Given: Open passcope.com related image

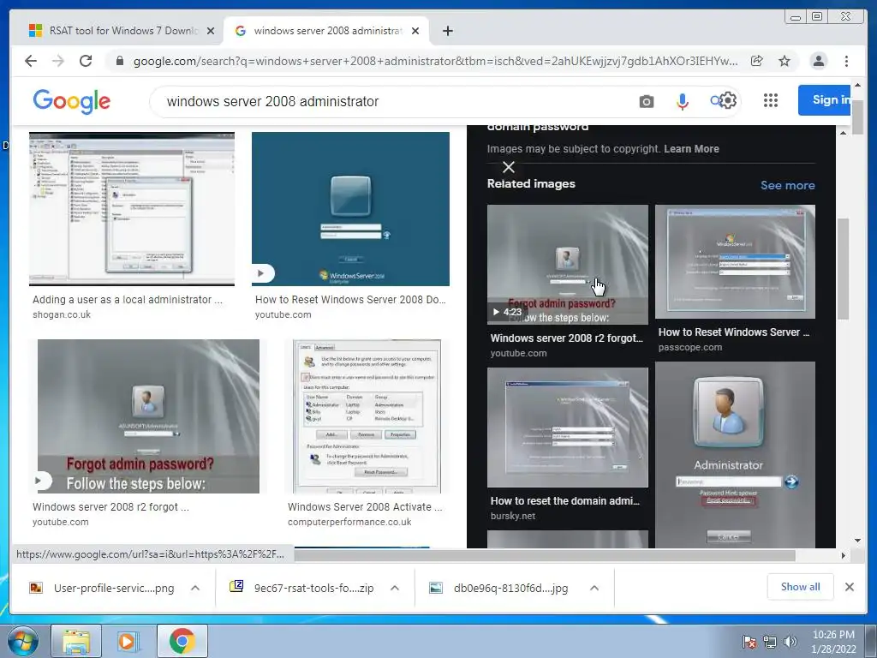Looking at the screenshot, I should [735, 262].
